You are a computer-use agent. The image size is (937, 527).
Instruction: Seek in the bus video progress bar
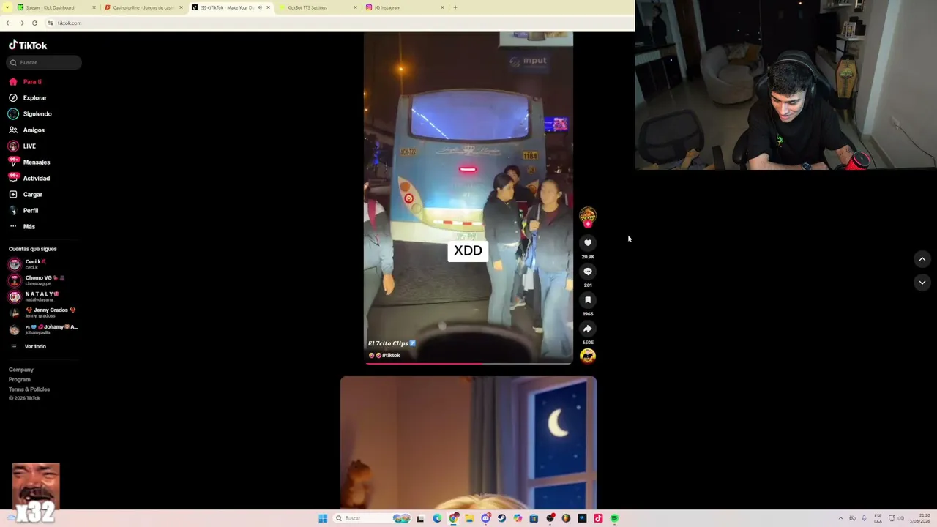point(468,363)
